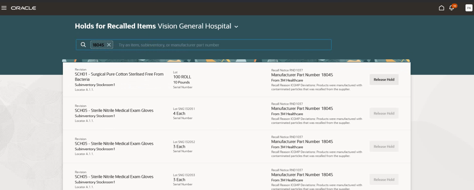The image size is (474, 190).
Task: Expand the Vision General Hospital organization dropdown
Action: [236, 26]
